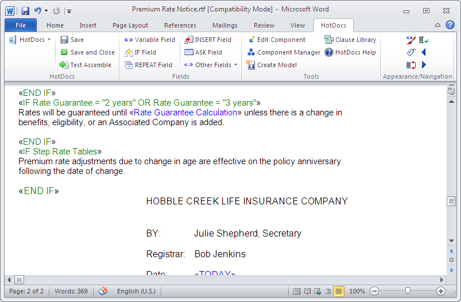Switch to Full Screen Reading view
Viewport: 461px width, 302px height.
(x=307, y=292)
